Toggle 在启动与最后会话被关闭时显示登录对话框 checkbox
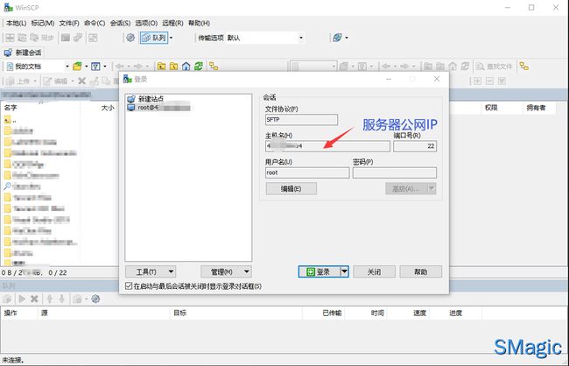Image resolution: width=569 pixels, height=366 pixels. 129,286
